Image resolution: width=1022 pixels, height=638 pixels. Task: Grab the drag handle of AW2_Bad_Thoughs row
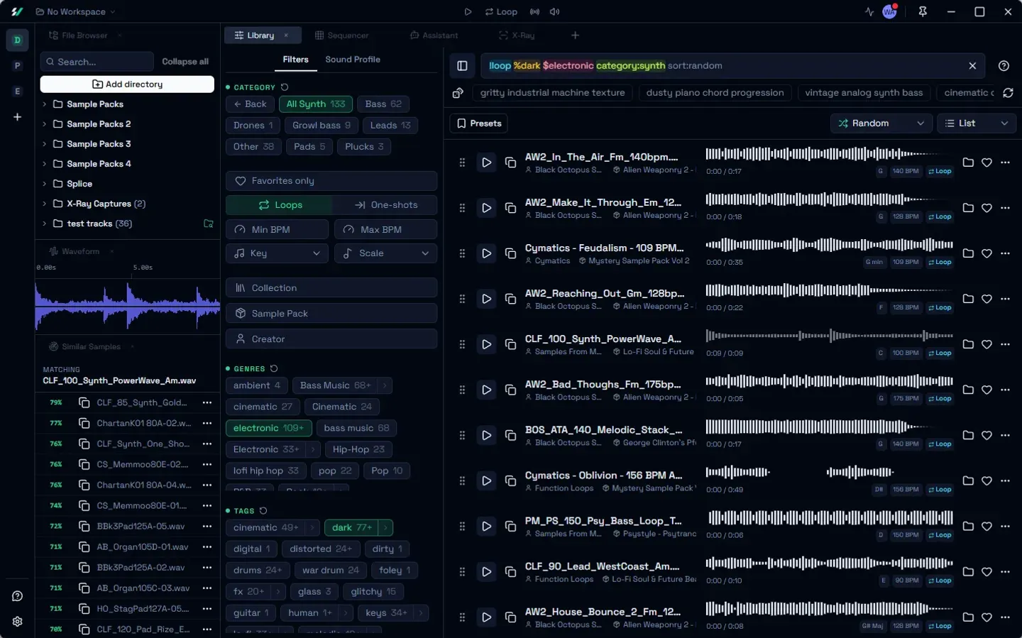coord(462,390)
